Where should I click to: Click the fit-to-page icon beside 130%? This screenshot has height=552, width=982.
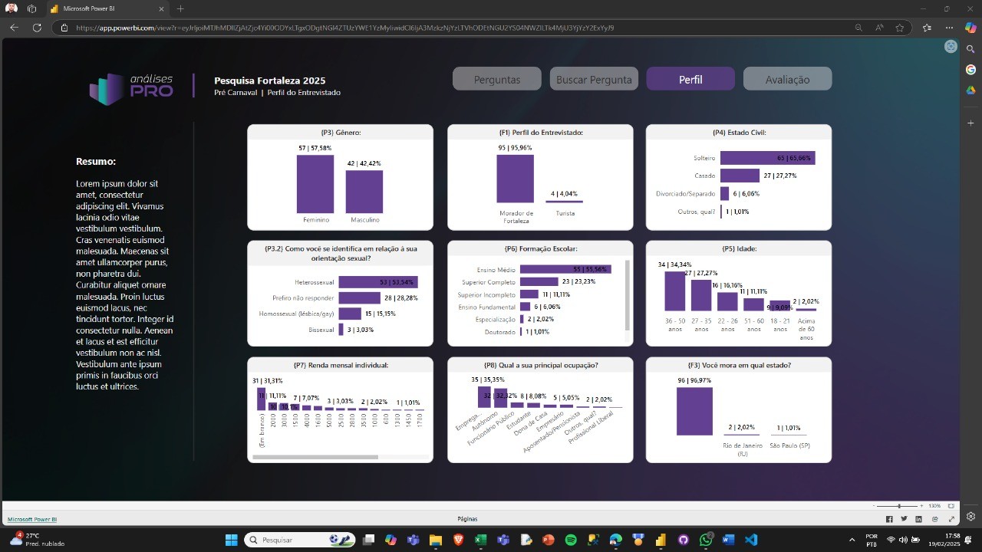point(952,506)
